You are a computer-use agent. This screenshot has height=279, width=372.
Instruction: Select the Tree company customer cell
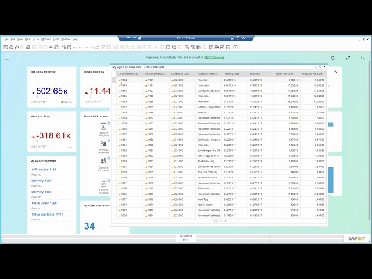pos(209,172)
